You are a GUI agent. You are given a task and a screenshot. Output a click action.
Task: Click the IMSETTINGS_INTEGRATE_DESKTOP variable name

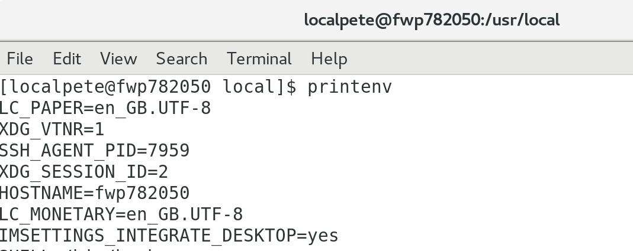click(x=151, y=236)
